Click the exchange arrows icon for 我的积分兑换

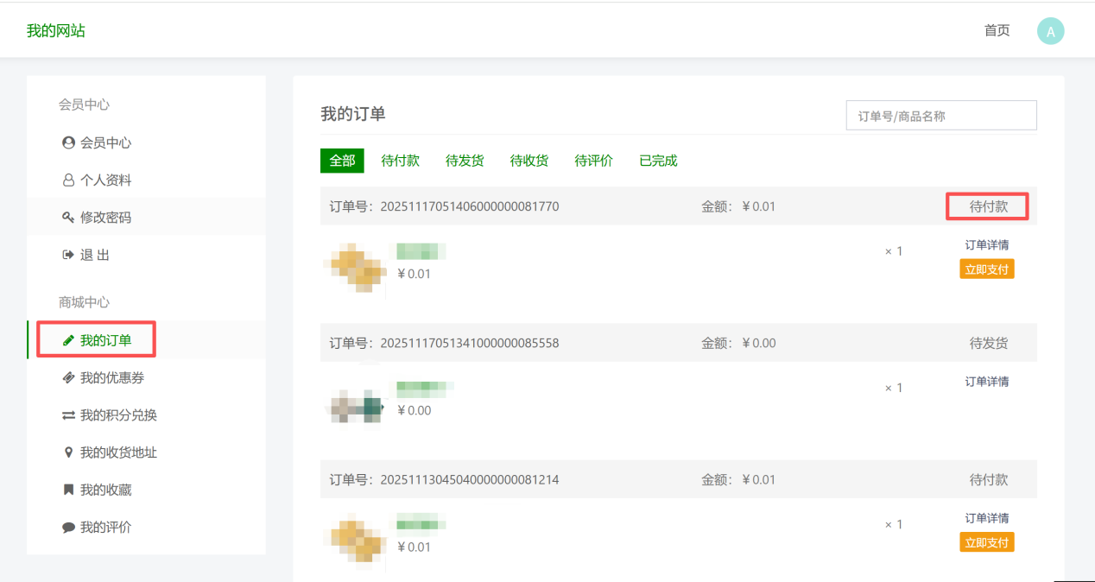68,415
